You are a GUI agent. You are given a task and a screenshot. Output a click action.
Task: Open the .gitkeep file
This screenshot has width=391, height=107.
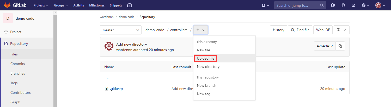(116, 89)
